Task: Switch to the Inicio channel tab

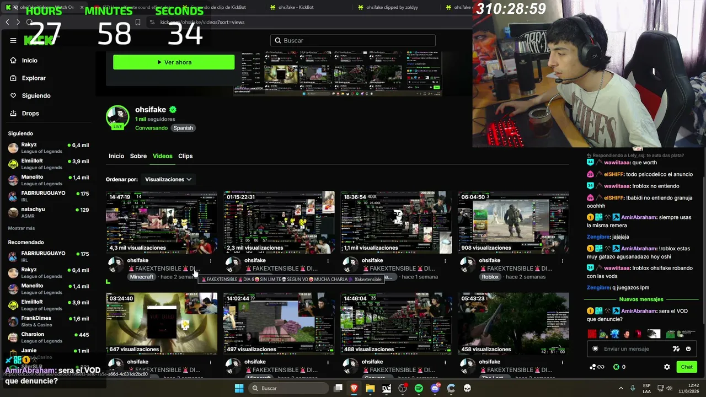Action: (x=116, y=156)
